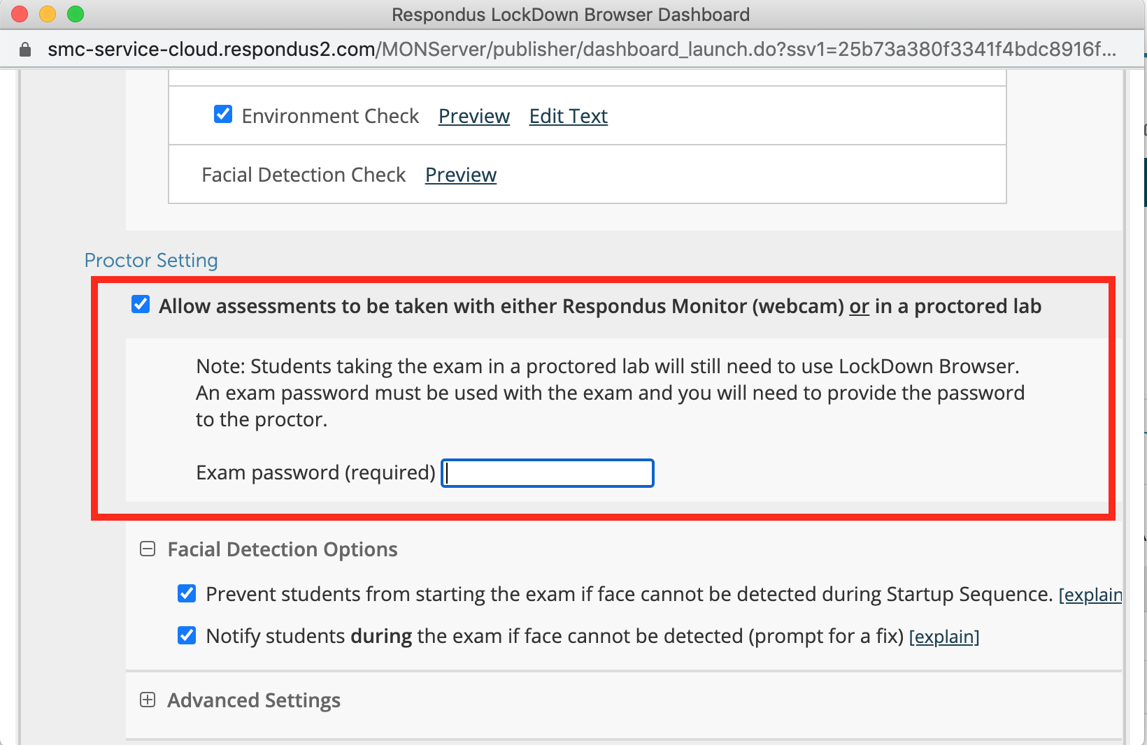This screenshot has height=745, width=1147.
Task: Click the Facial Detection Options heading
Action: 283,549
